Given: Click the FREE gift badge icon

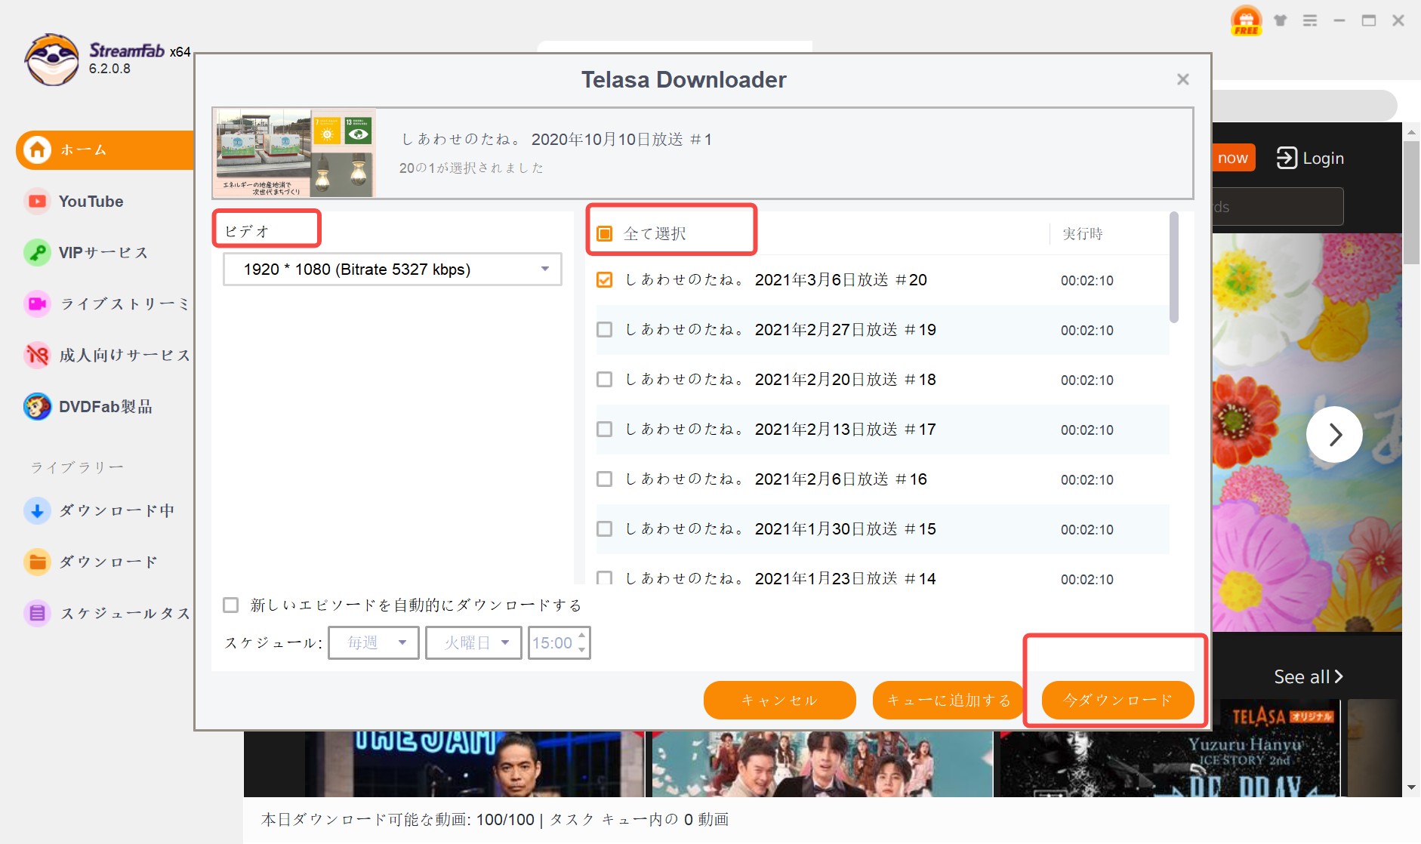Looking at the screenshot, I should (x=1246, y=20).
